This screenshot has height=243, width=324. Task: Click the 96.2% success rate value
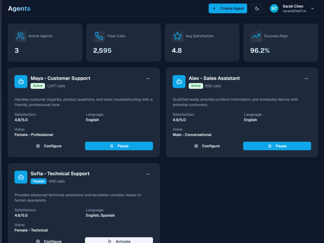260,51
